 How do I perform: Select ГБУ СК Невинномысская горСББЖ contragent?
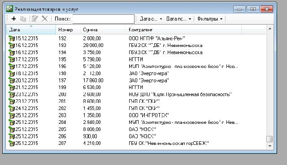tap(169, 143)
